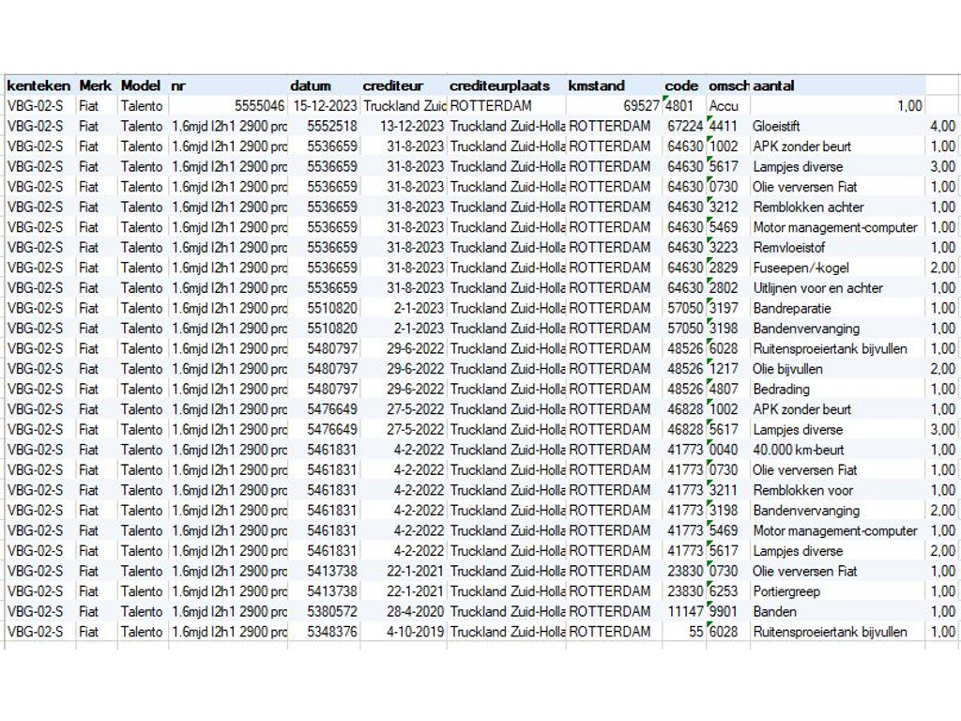Screen dimensions: 961x721
Task: Click the 'Olie verversen Fiat' cell with code 0730 at kmstand 64630
Action: (837, 187)
